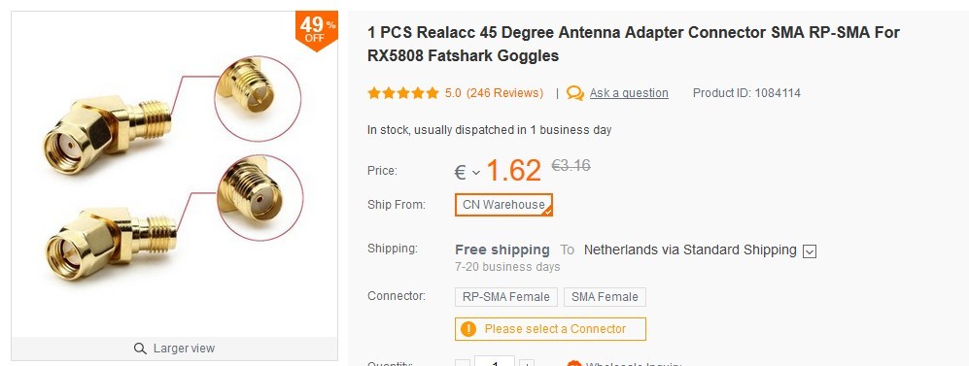This screenshot has width=969, height=366.
Task: Open the 246 Reviews link
Action: 504,93
